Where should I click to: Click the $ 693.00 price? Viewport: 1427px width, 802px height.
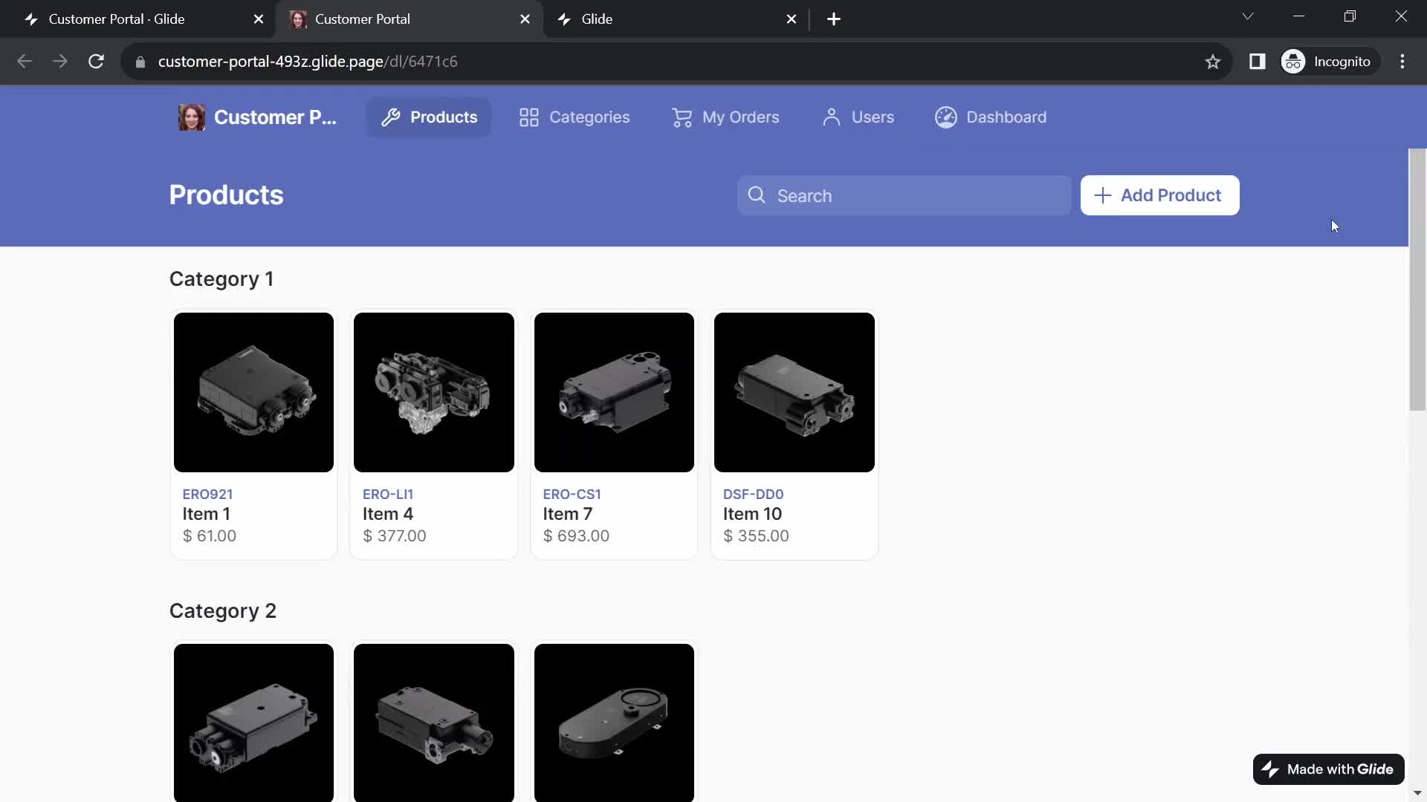[576, 535]
